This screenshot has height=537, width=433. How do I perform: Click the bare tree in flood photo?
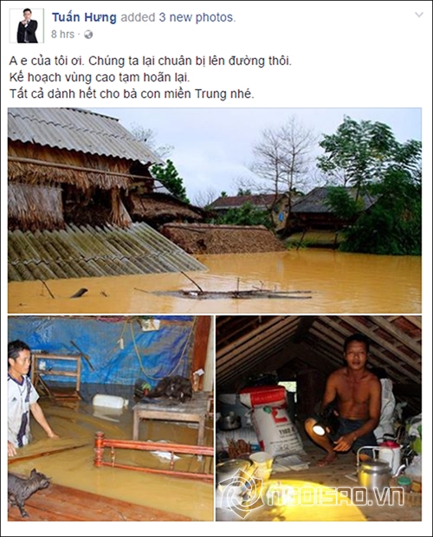[281, 156]
